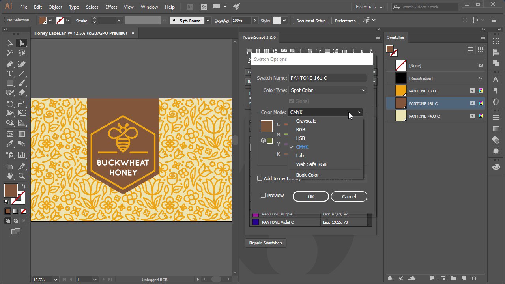Image resolution: width=505 pixels, height=284 pixels.
Task: Switch Swatches panel to thumbnail view
Action: click(481, 50)
